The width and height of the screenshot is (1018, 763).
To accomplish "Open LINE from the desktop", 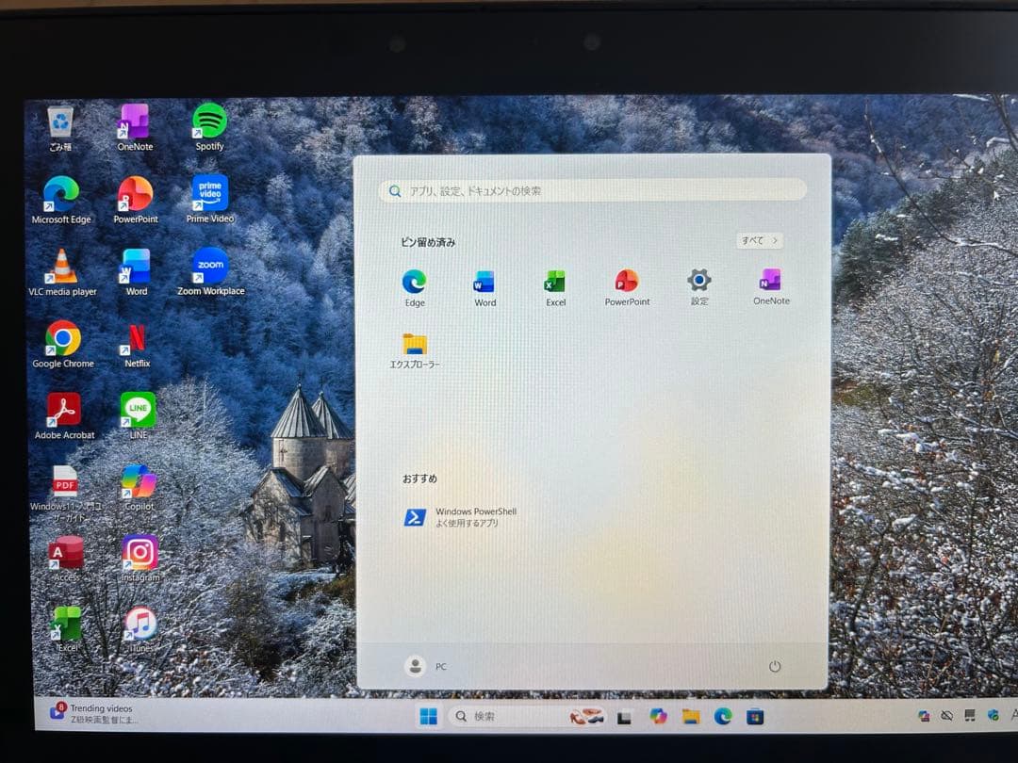I will pos(138,410).
